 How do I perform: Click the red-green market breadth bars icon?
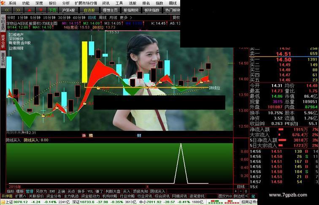pyautogui.click(x=223, y=202)
